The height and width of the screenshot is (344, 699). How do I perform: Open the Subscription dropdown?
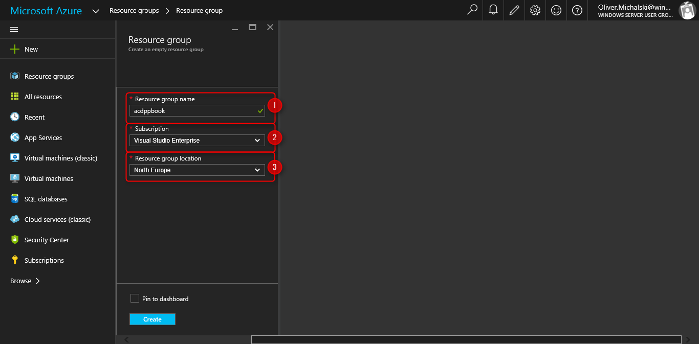click(x=197, y=141)
